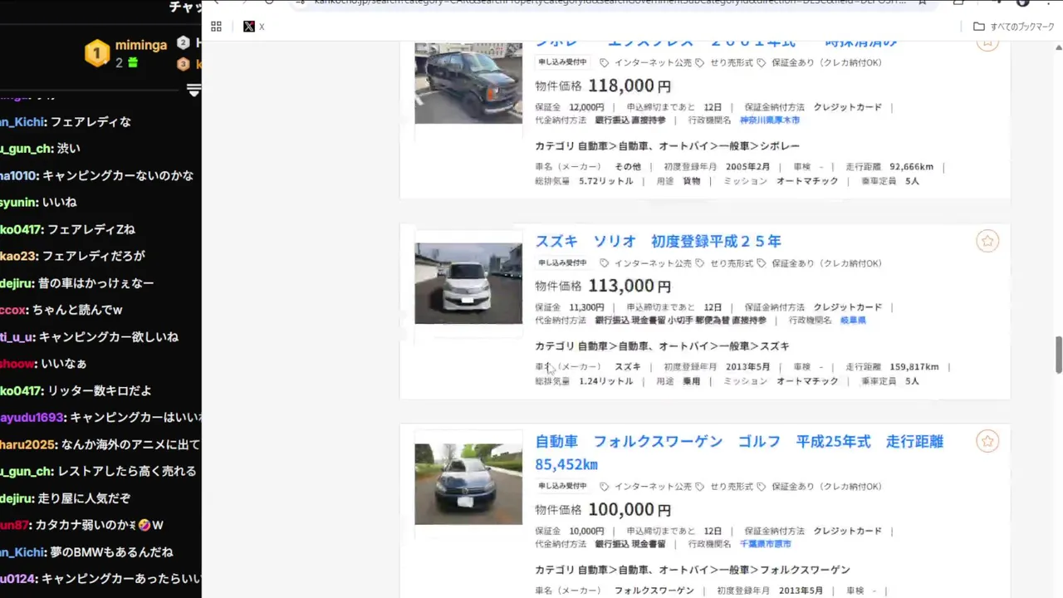Click chat message キャンピングカーないのかな
This screenshot has width=1063, height=598.
[118, 176]
